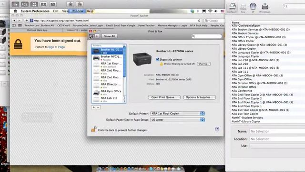Select the Windows printer icon in Add Printer toolbar
Screen dimensions: 305x172
click(x=265, y=8)
